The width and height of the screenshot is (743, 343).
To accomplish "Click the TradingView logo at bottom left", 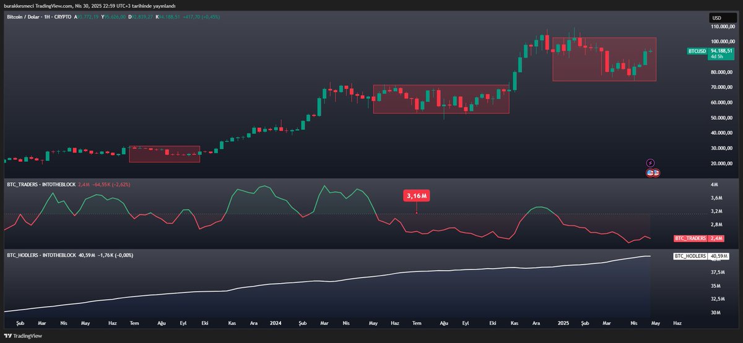I will (22, 336).
